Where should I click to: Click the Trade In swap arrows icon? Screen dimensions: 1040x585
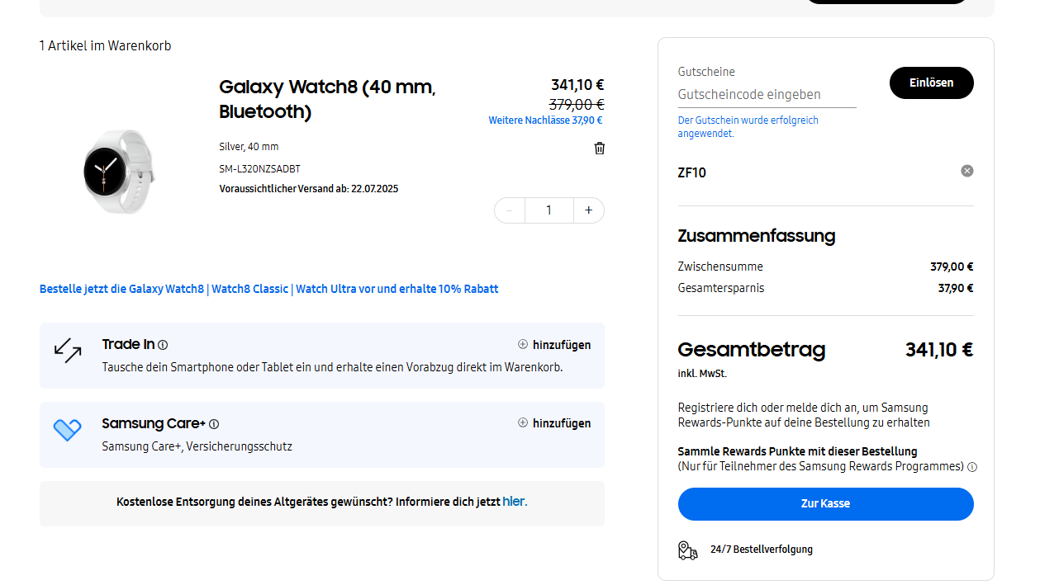pyautogui.click(x=68, y=351)
